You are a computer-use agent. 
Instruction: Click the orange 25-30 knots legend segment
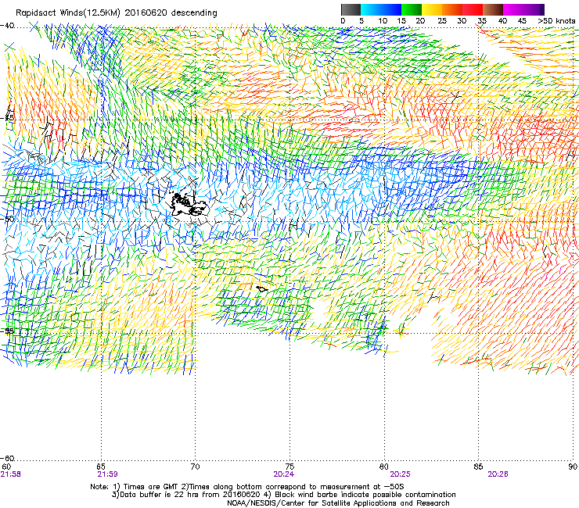[452, 9]
